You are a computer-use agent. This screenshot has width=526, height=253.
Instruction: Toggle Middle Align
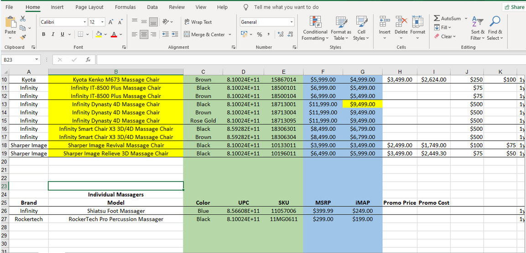coord(144,22)
